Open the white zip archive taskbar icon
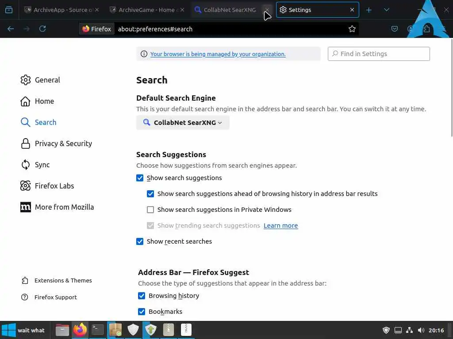The height and width of the screenshot is (339, 453). pos(186,330)
